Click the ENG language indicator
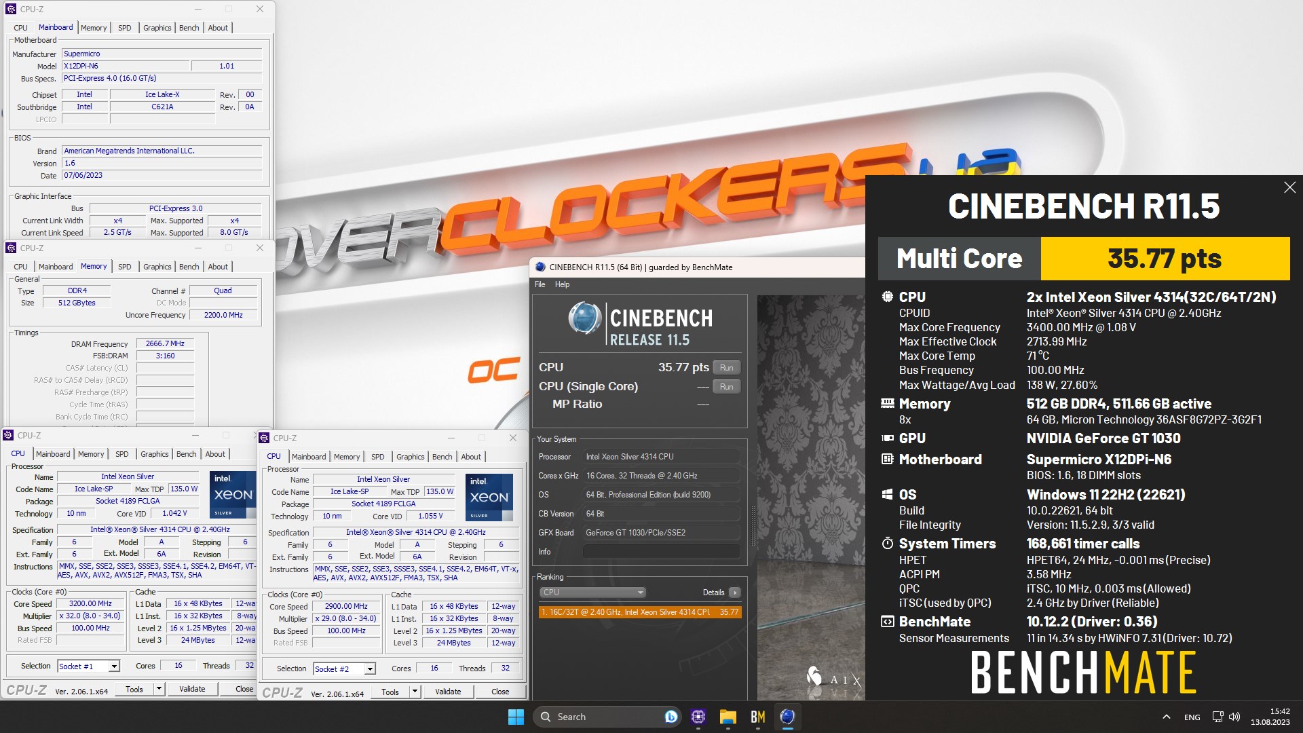 (1192, 717)
